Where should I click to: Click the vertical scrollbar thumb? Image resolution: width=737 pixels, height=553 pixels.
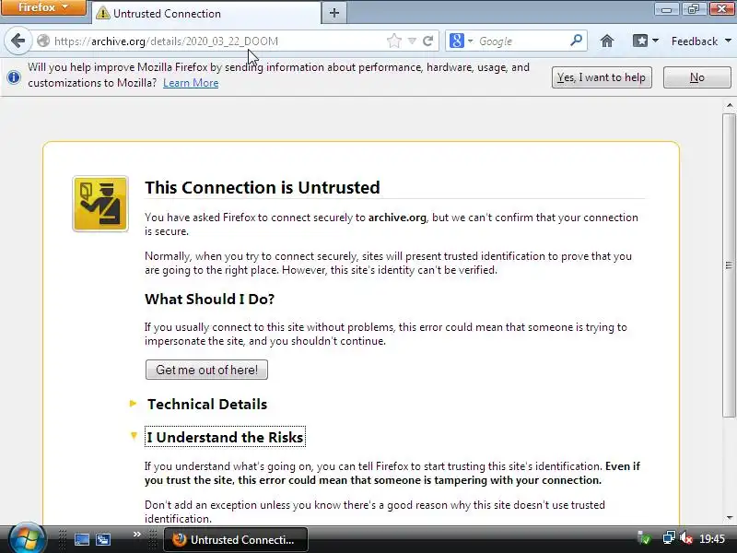729,265
